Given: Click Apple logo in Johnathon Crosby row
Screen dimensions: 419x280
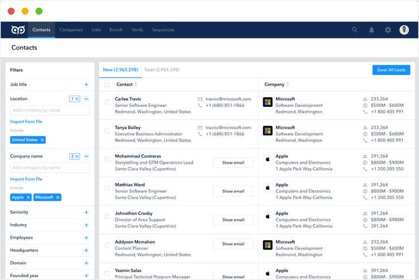Looking at the screenshot, I should click(x=268, y=216).
